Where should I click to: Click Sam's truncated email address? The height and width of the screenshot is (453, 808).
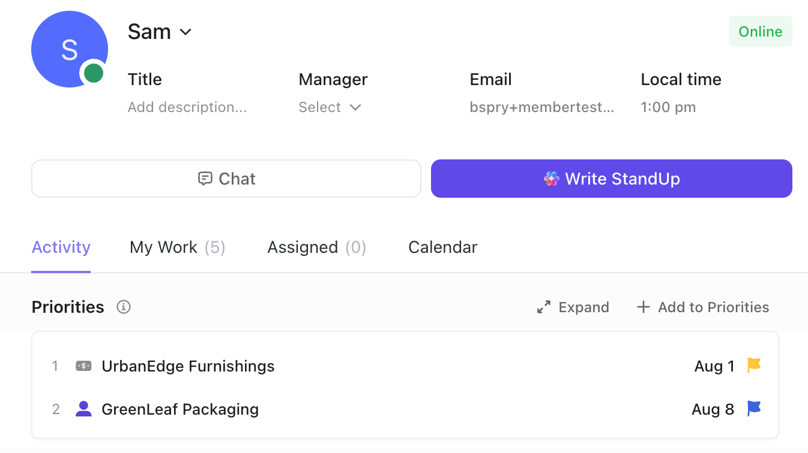pos(541,107)
